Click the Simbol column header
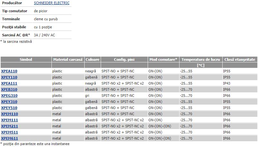The image size is (258, 147). point(26,60)
